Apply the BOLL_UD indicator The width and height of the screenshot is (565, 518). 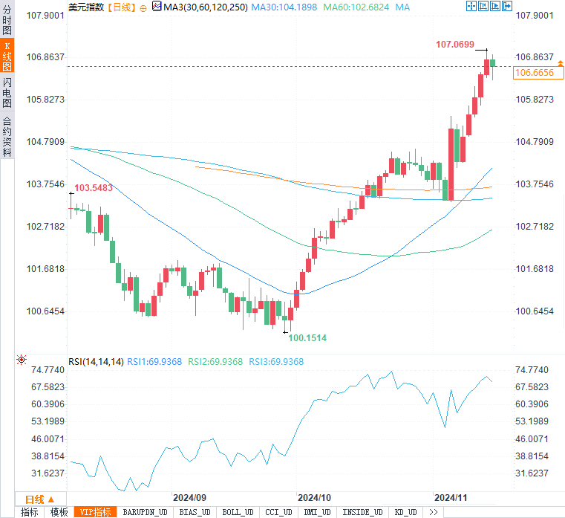point(238,512)
